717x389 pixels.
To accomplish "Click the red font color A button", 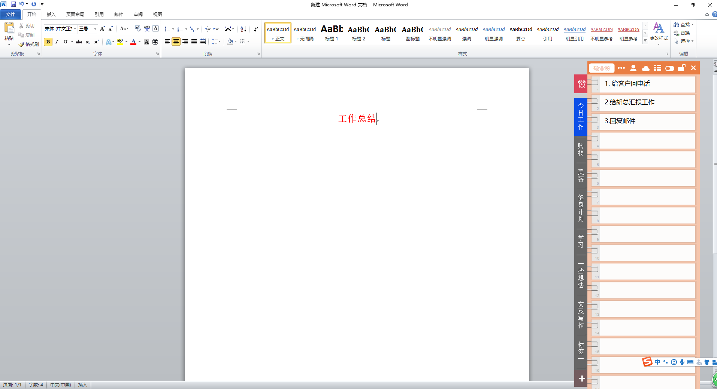I will pyautogui.click(x=133, y=42).
